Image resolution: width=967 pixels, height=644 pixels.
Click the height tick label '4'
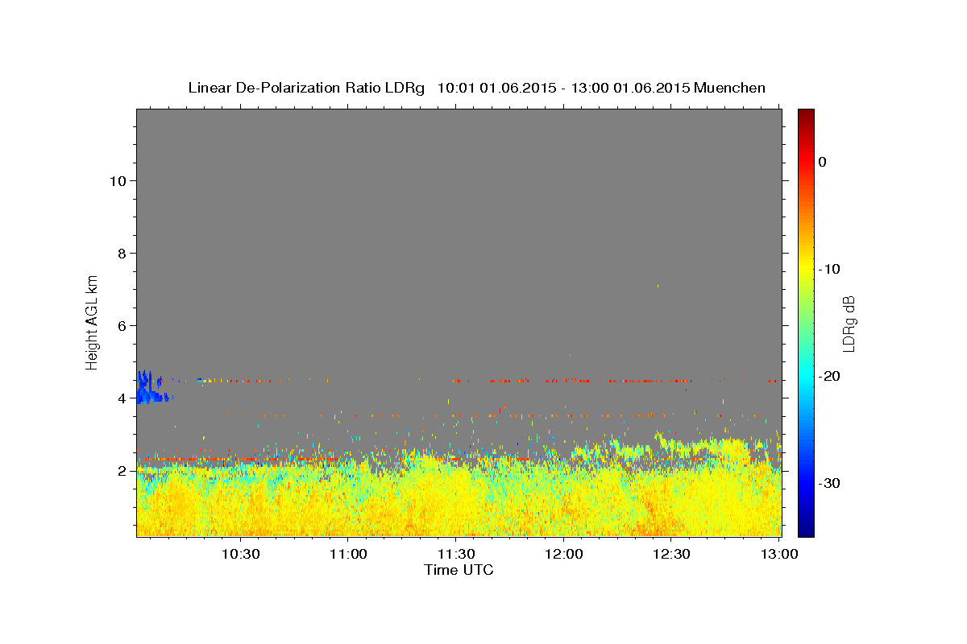click(x=121, y=398)
